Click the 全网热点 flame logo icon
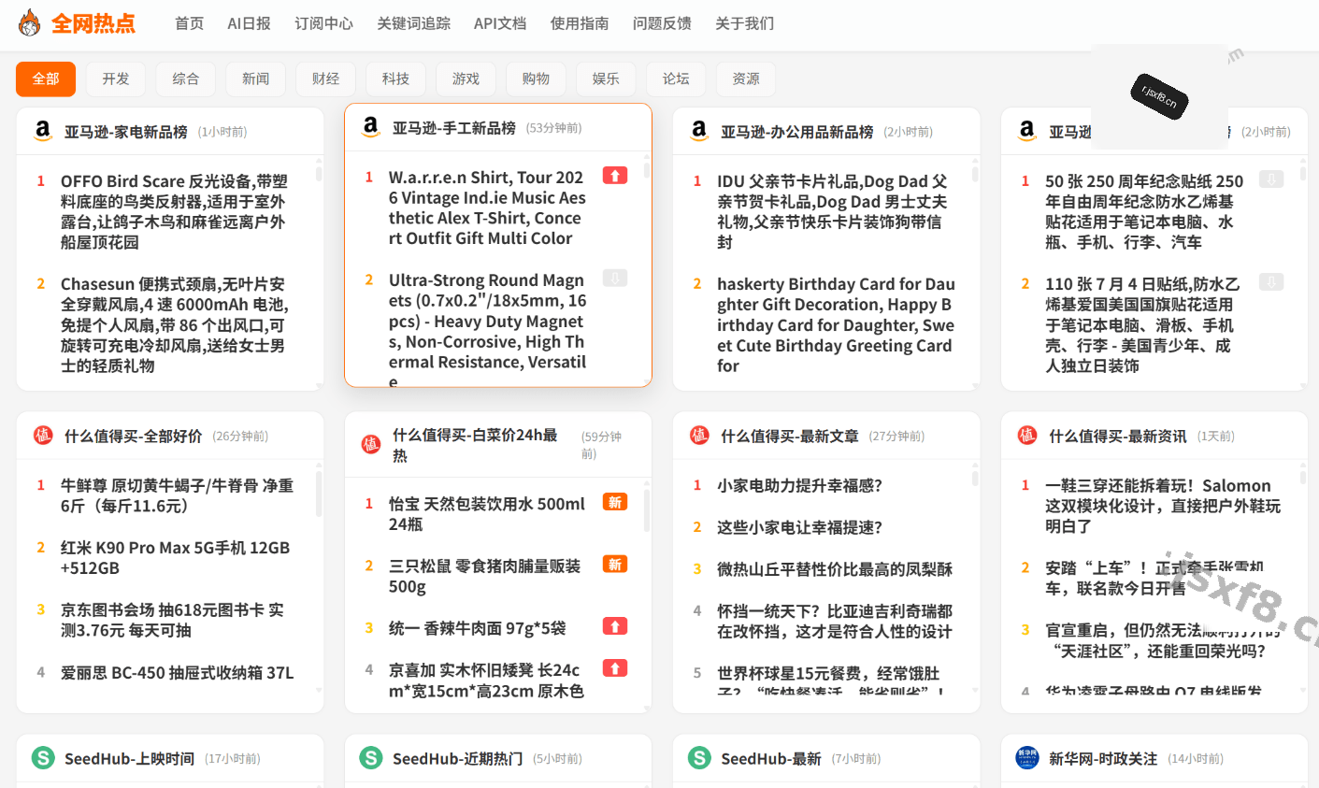Screen dimensions: 1319x788 pos(30,22)
